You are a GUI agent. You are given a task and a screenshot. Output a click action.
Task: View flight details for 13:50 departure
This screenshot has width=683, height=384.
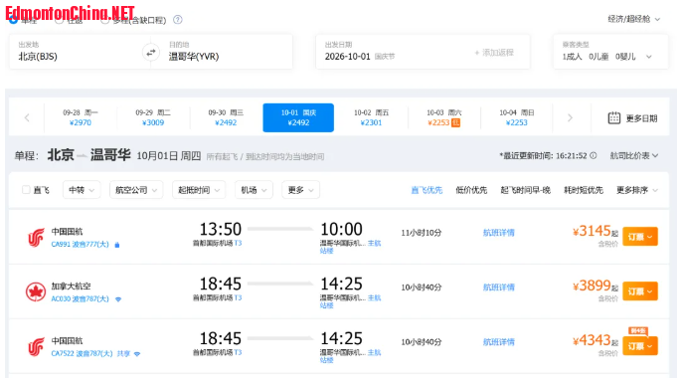pos(499,233)
